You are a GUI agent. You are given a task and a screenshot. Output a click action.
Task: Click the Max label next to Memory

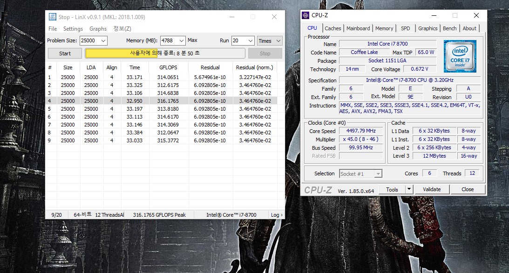tap(192, 40)
